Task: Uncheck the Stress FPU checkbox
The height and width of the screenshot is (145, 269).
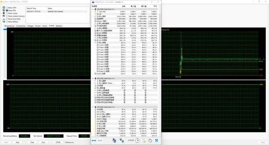Action: tap(7, 10)
